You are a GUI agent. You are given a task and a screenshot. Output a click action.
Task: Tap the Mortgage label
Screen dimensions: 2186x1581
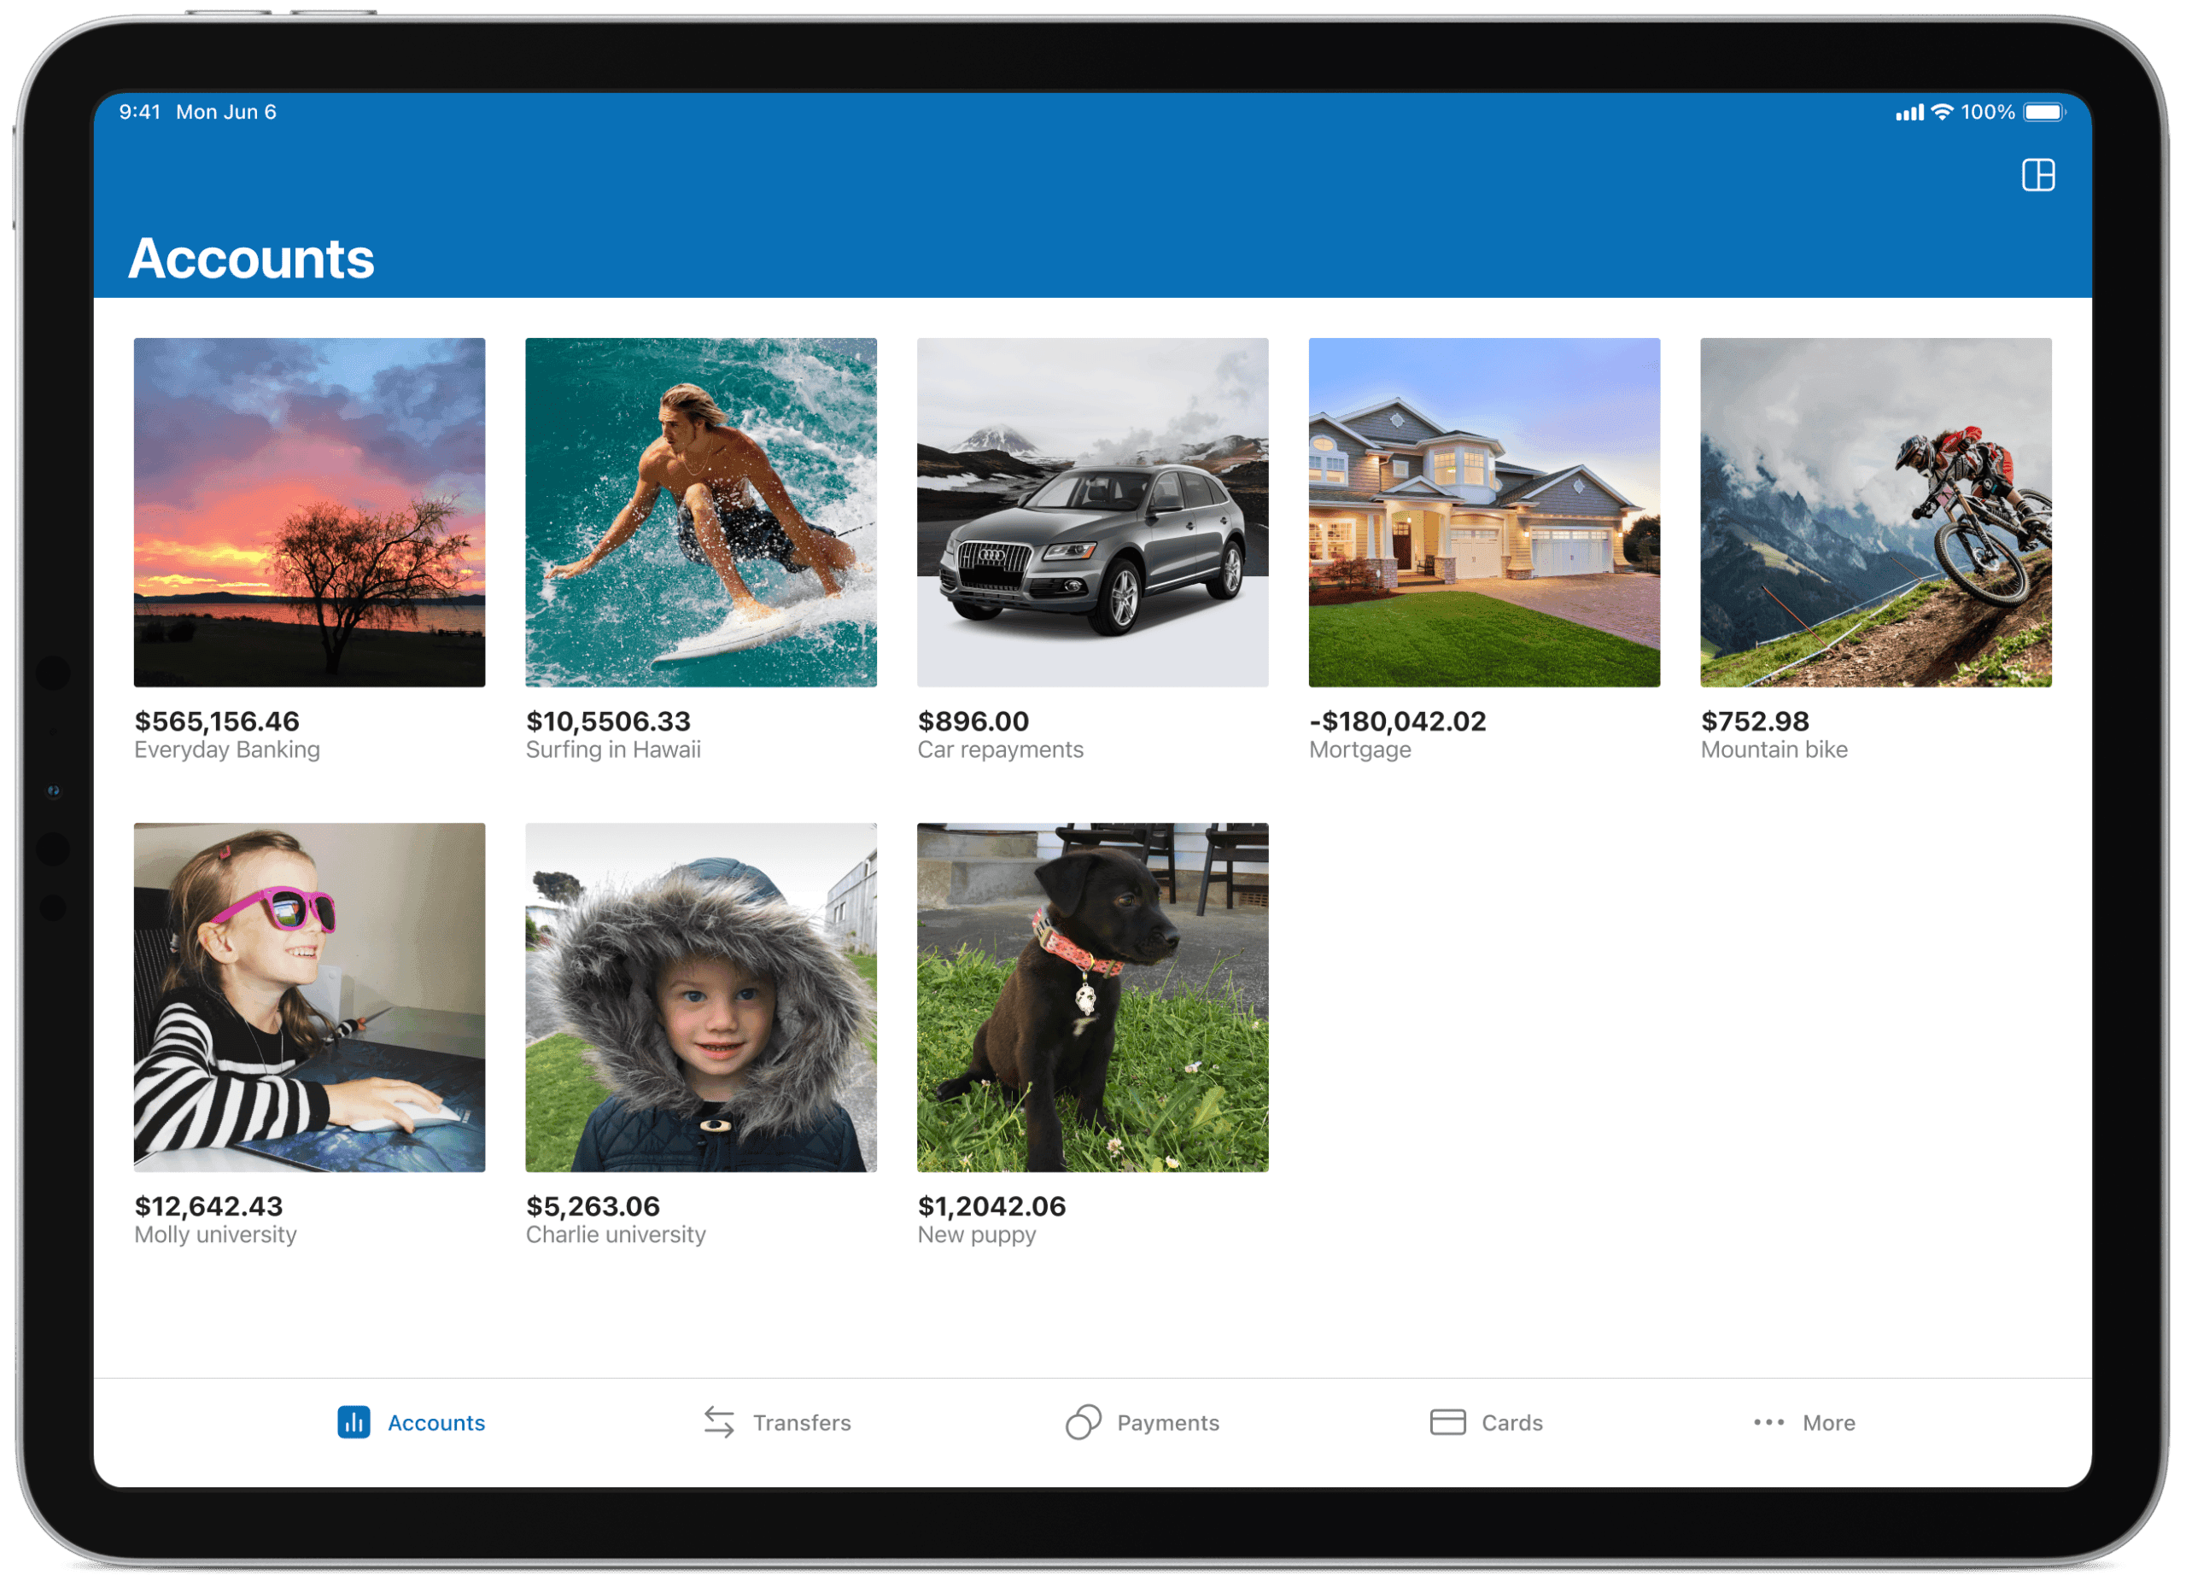pos(1360,750)
